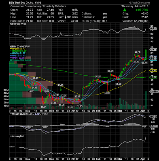The height and width of the screenshot is (161, 159).
Task: Click the 11.77 price label
Action: tap(53, 103)
